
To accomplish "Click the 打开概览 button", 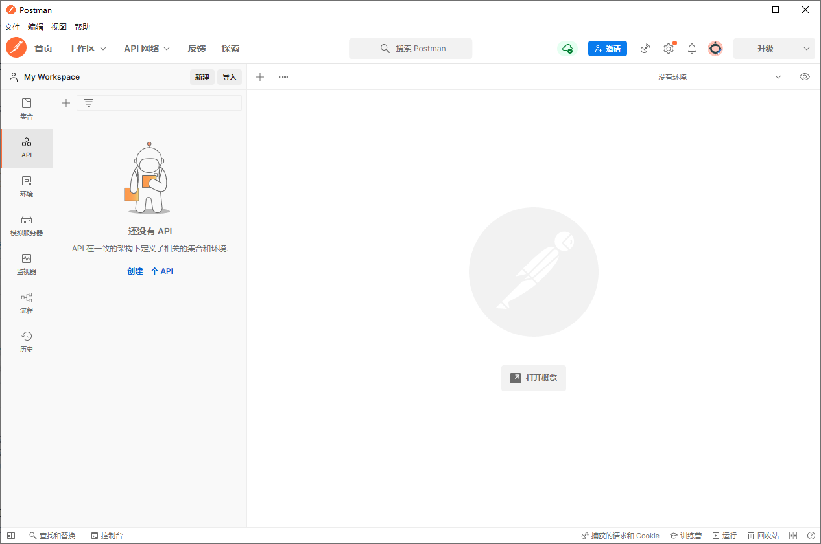I will pos(534,378).
